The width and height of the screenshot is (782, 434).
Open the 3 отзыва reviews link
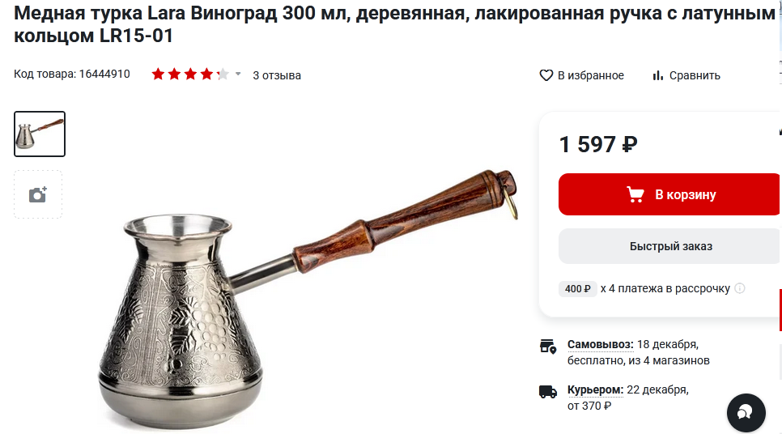277,75
